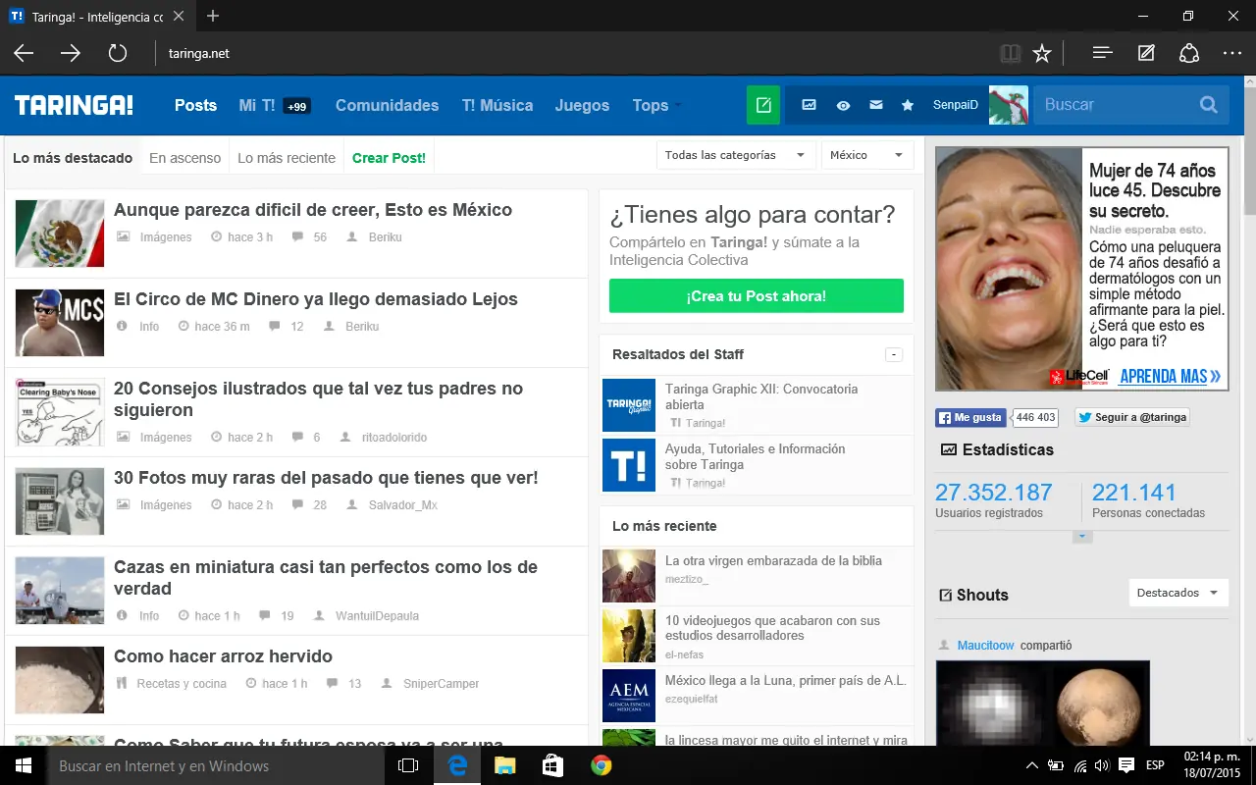Open the stats chart icon in top bar
1256x785 pixels.
(x=809, y=105)
